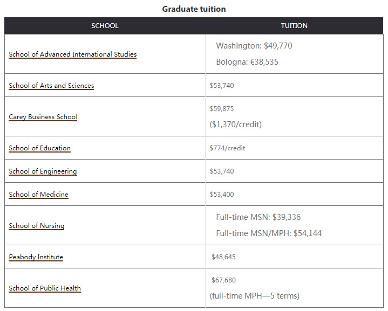Open the School of Advanced International Studies link
The image size is (388, 311).
click(x=72, y=54)
